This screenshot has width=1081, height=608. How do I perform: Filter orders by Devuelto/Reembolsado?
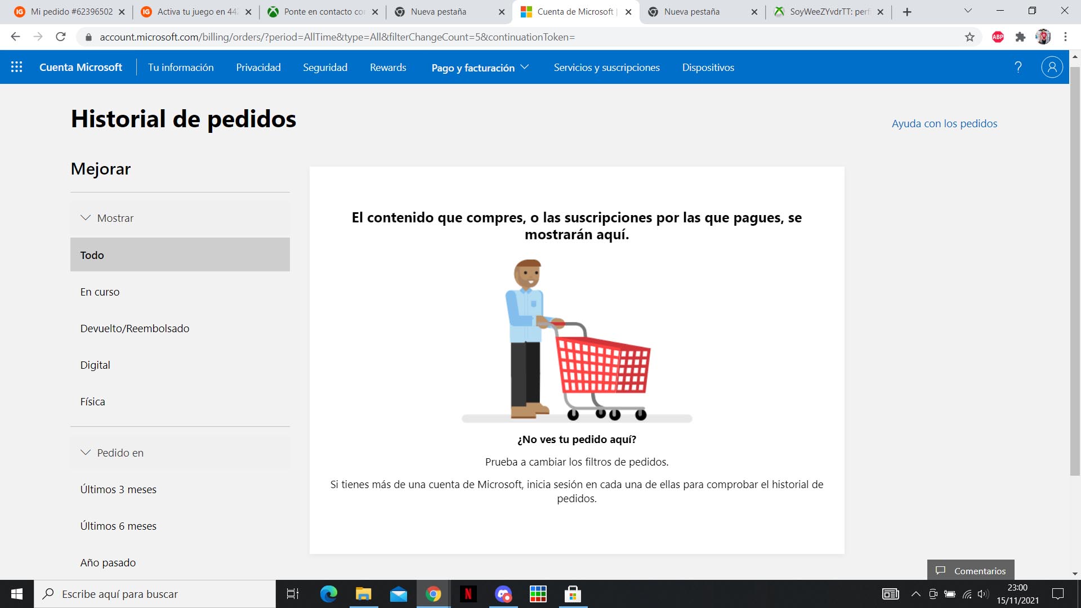(135, 328)
